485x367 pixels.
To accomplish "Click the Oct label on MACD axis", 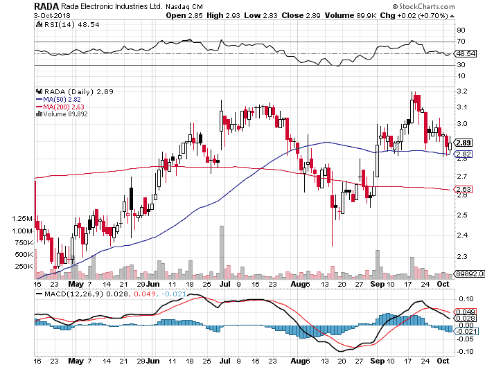I will 443,361.
